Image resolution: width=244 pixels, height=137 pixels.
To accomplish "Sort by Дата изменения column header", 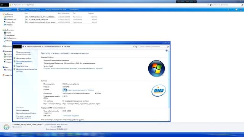I will (64, 13).
